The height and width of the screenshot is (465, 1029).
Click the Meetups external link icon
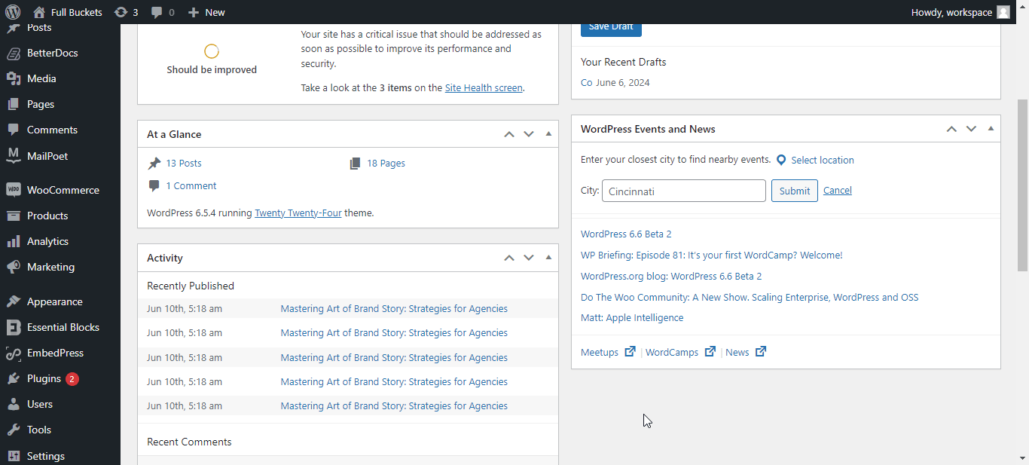pyautogui.click(x=630, y=351)
